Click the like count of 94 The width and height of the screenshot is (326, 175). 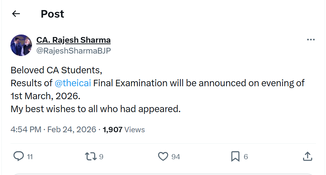[175, 157]
